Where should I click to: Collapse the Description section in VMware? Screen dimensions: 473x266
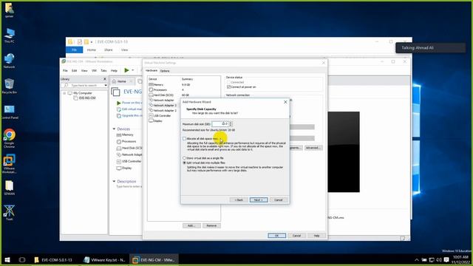[x=114, y=181]
